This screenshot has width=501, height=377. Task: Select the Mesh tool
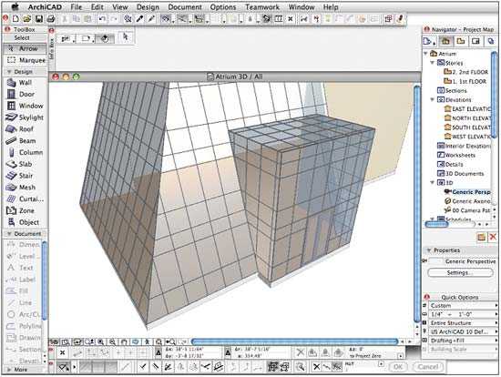point(25,188)
